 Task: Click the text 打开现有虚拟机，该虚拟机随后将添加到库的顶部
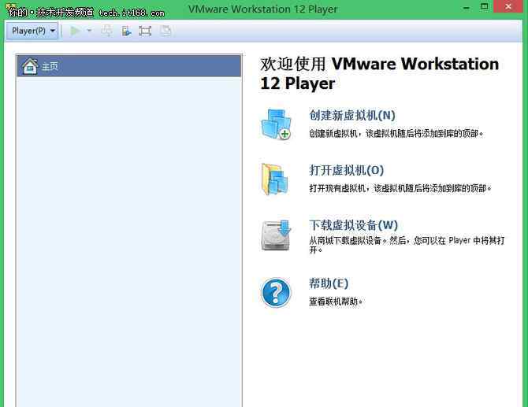[400, 188]
